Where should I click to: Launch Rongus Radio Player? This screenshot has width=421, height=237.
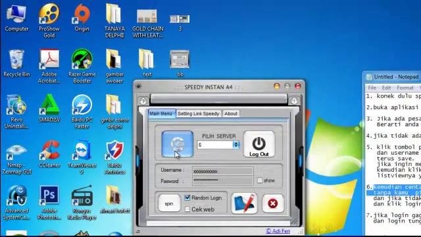point(82,203)
